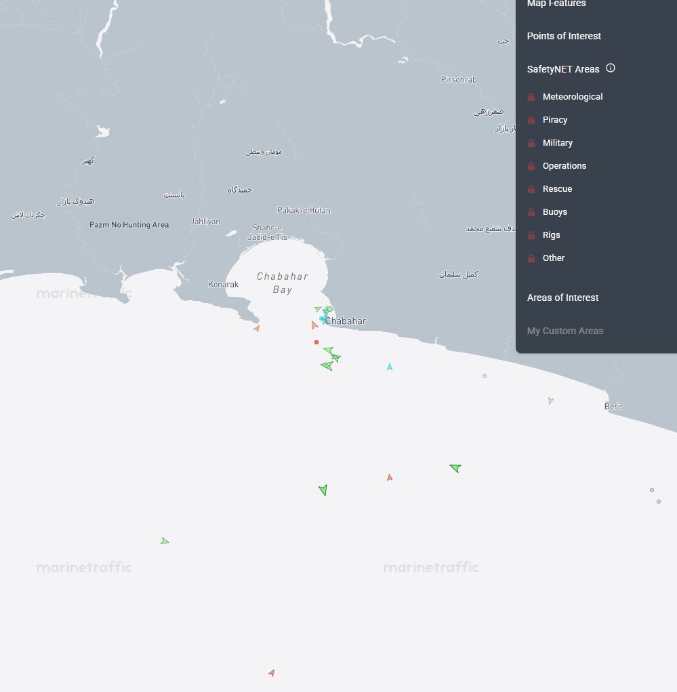677x692 pixels.
Task: Enable the Piracy SafetyNET layer
Action: [555, 120]
